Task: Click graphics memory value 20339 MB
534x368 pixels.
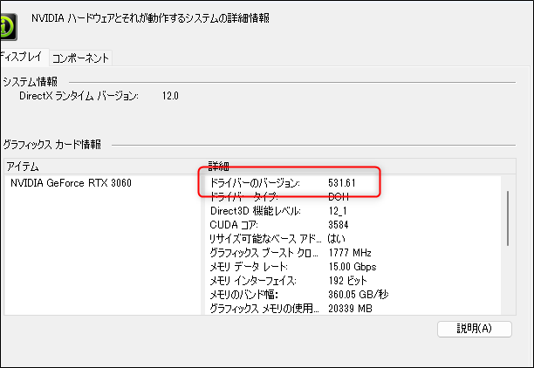Action: click(351, 309)
